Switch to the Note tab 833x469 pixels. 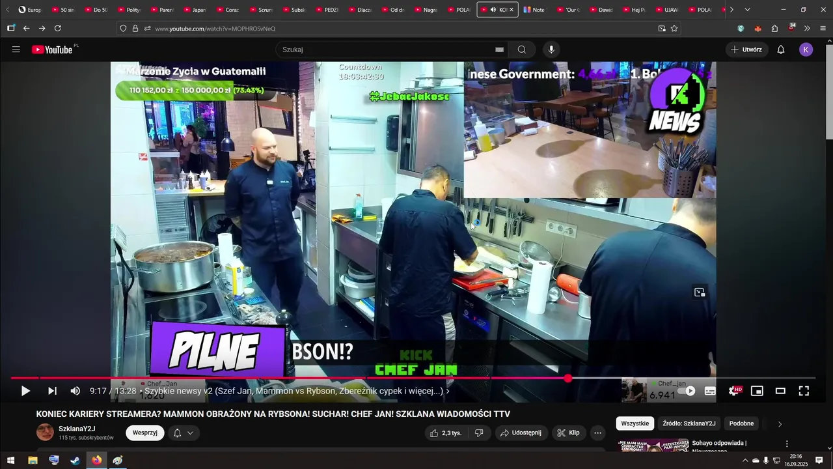coord(534,10)
